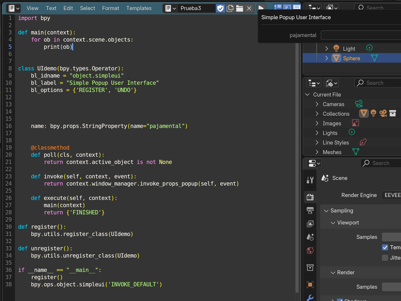401x301 pixels.
Task: Expand the Light object in the outliner
Action: point(327,49)
